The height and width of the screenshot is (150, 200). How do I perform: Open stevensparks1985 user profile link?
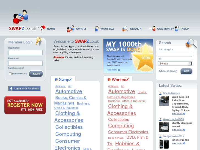pyautogui.click(x=173, y=119)
